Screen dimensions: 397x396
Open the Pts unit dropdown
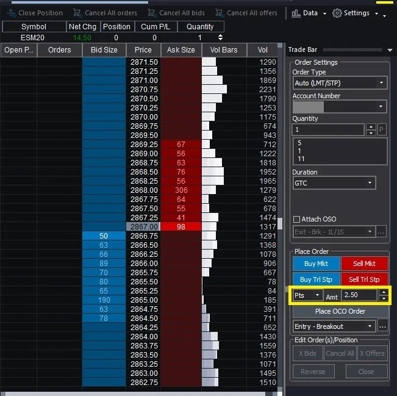tap(317, 295)
